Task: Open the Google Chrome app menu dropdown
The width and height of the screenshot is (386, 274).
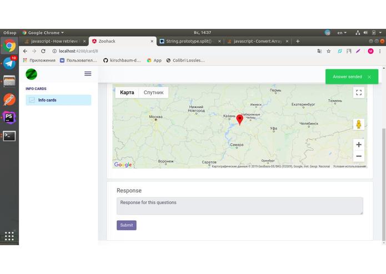Action: 43,33
